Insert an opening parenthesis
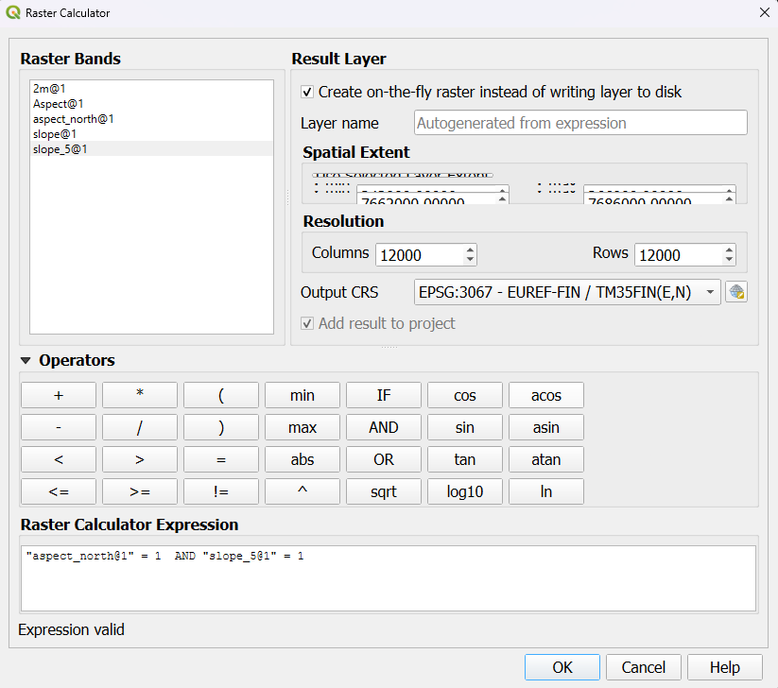This screenshot has width=778, height=688. (x=221, y=395)
